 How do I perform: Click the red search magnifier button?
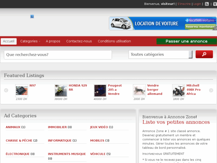[204, 54]
